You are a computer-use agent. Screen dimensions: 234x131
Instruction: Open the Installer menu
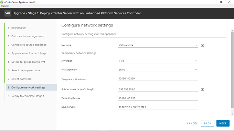pyautogui.click(x=5, y=6)
